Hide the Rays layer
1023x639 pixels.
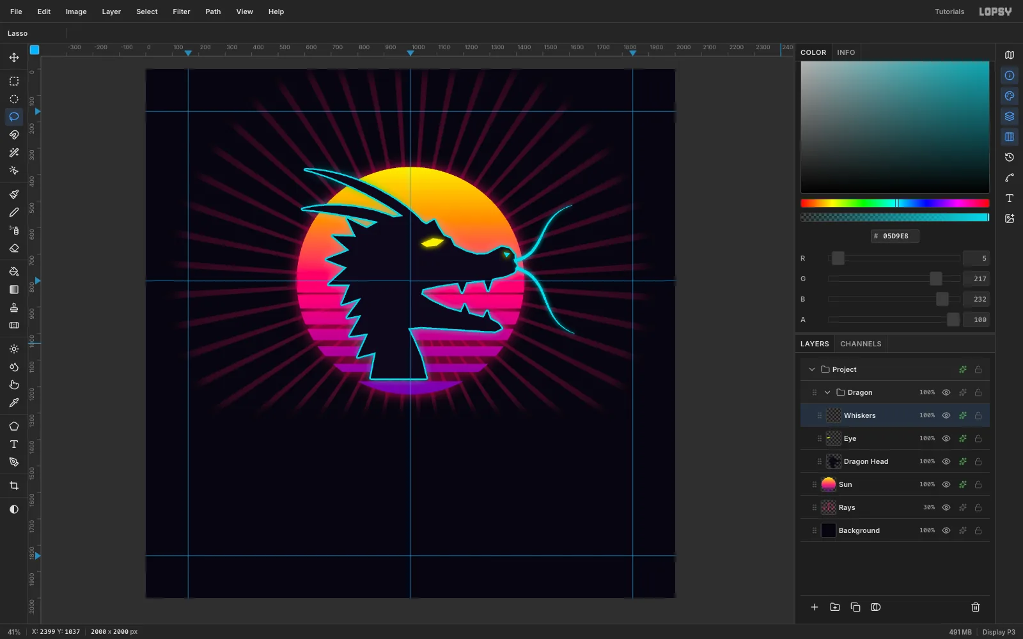946,507
